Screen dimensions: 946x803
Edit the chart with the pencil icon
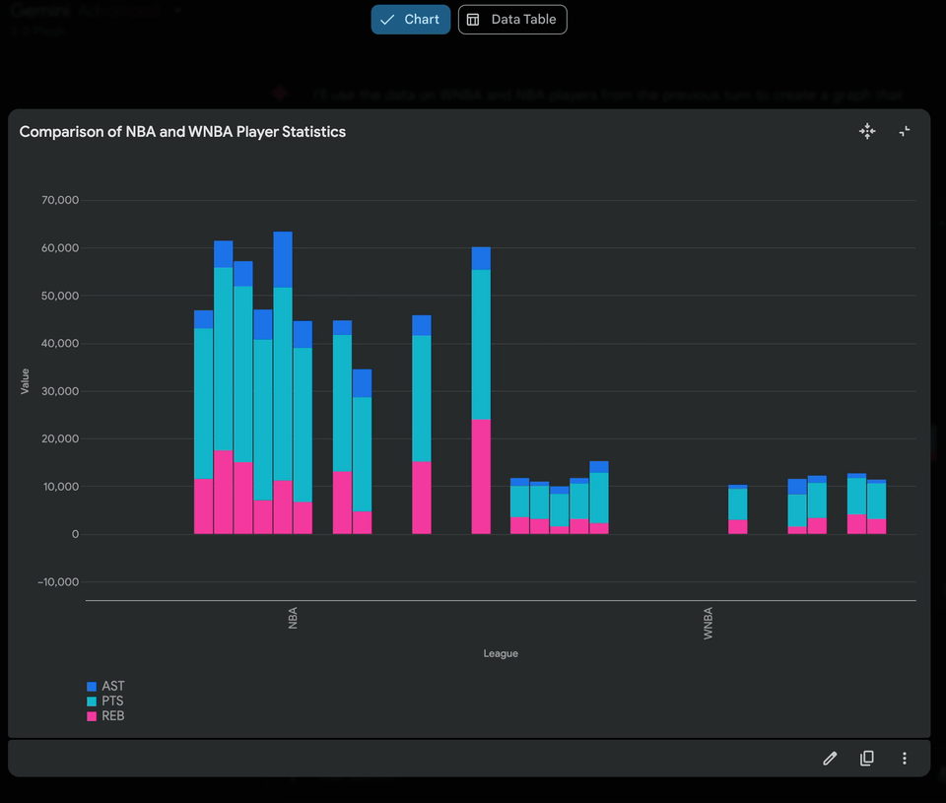tap(830, 759)
